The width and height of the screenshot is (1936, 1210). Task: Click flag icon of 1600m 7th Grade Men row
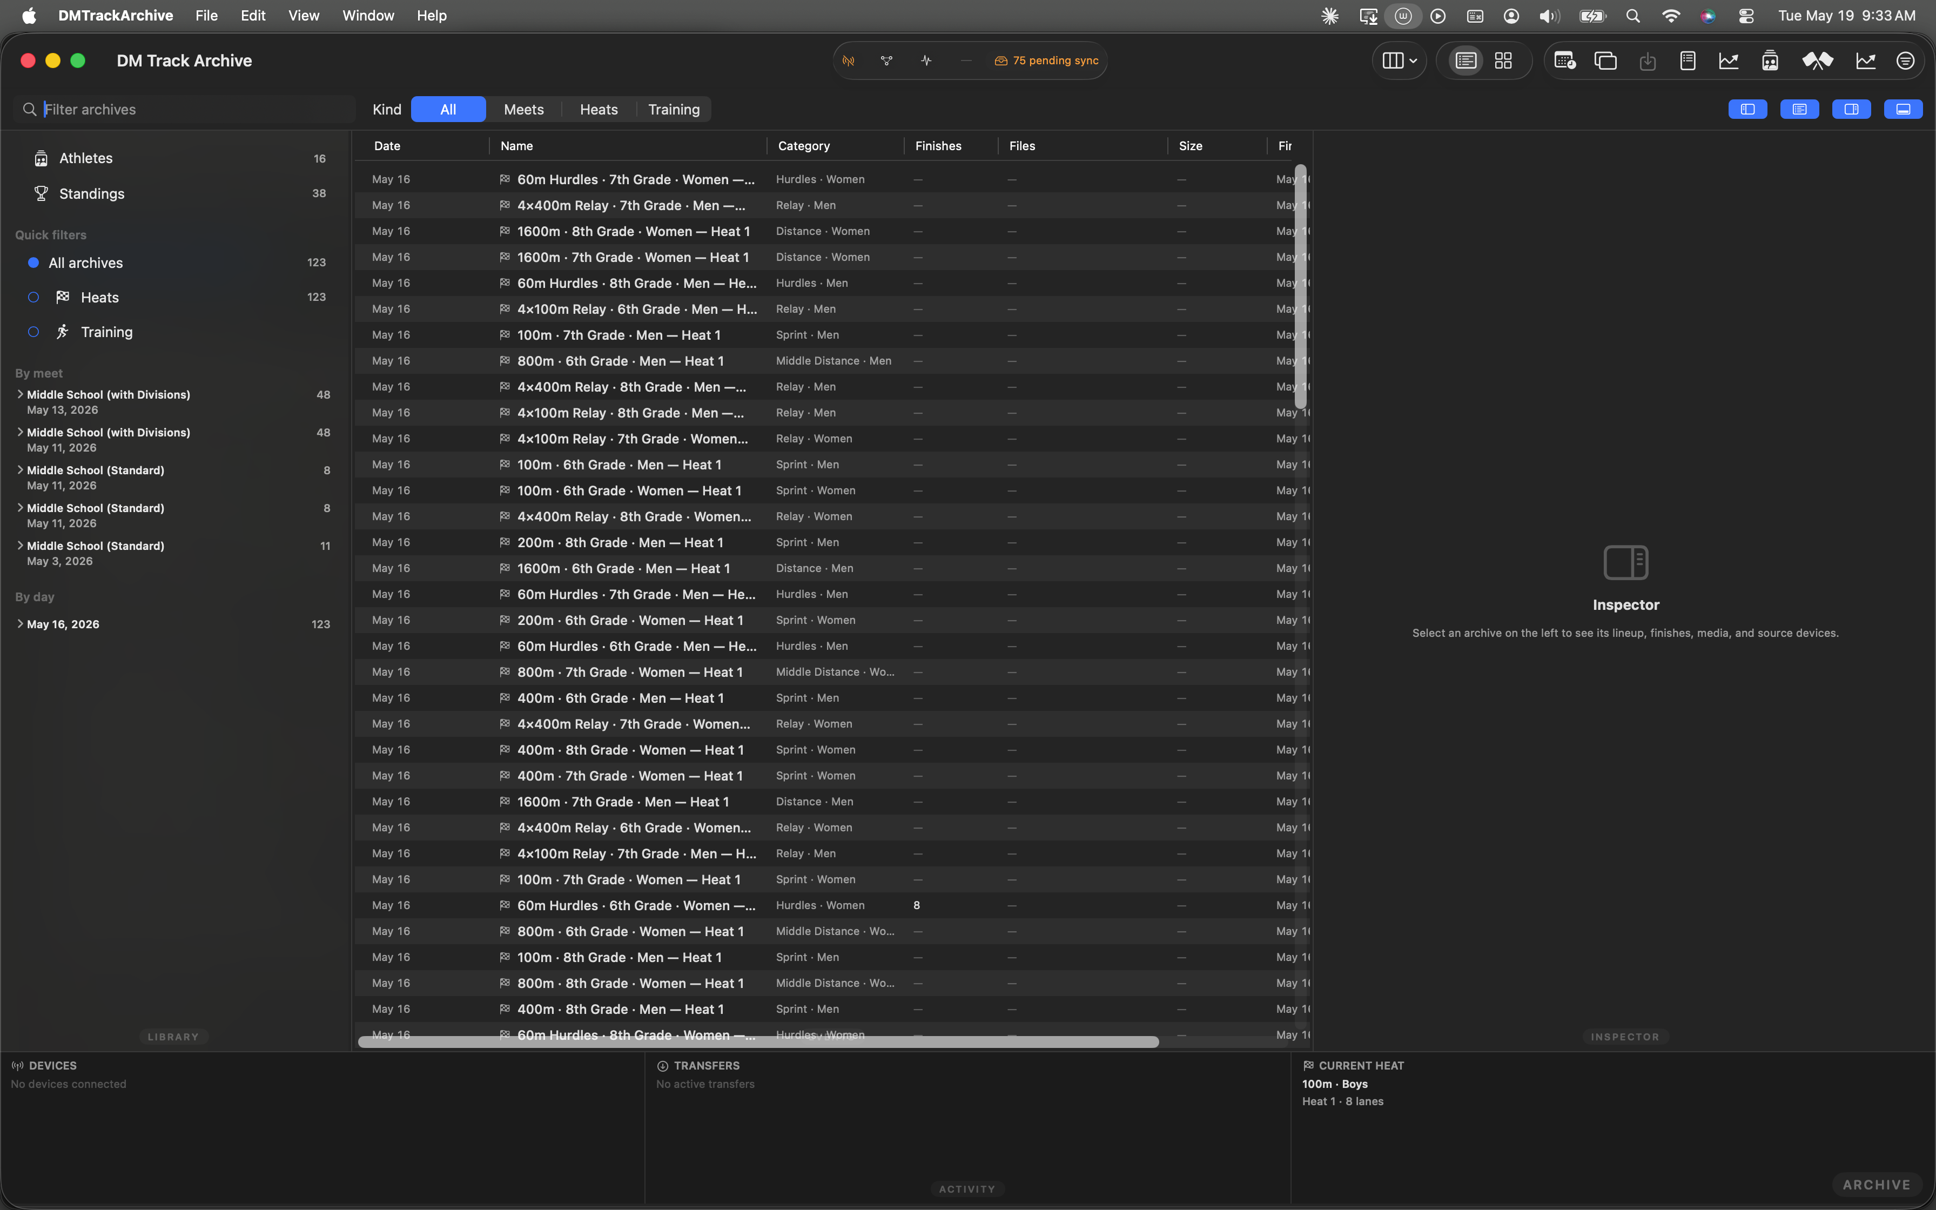(x=505, y=801)
